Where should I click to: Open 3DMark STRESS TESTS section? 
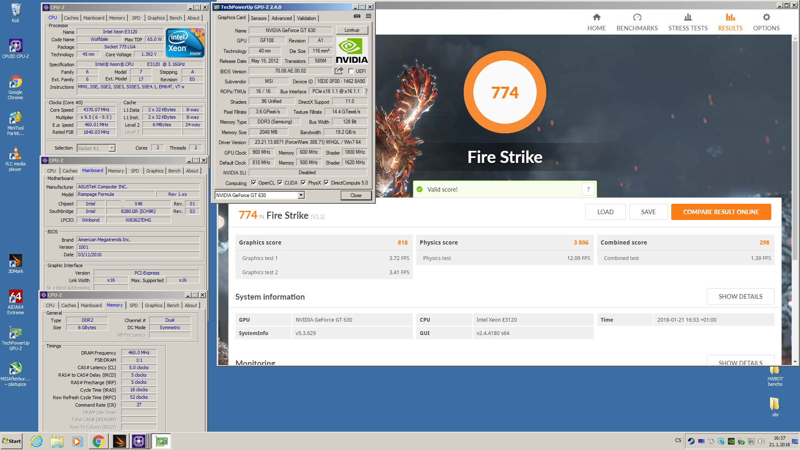pyautogui.click(x=688, y=22)
